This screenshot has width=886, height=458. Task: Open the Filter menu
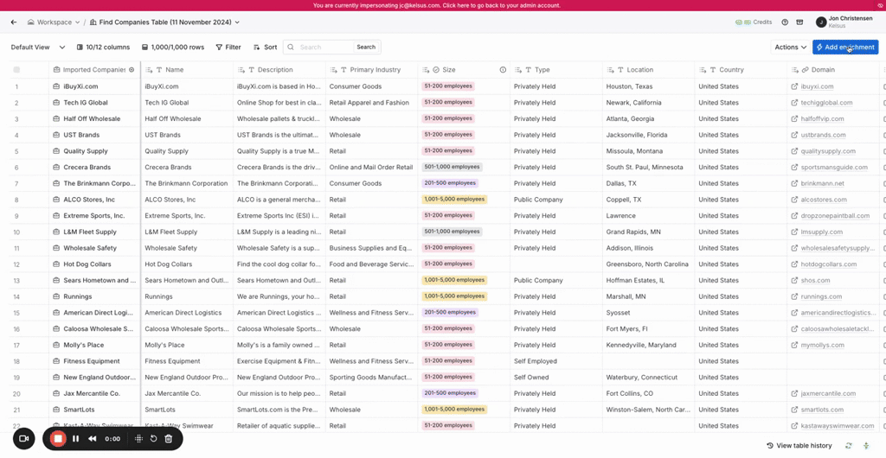click(x=228, y=48)
